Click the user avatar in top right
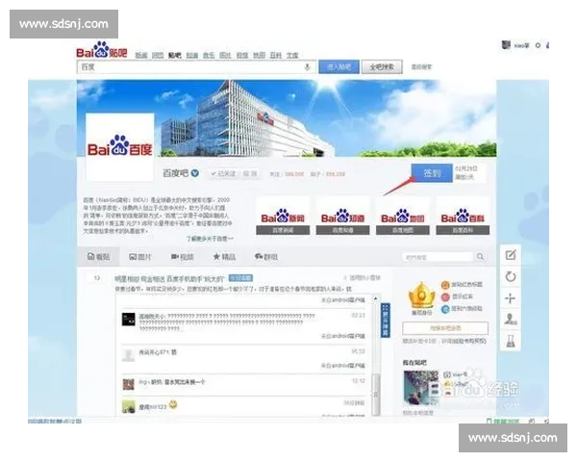 (x=506, y=45)
